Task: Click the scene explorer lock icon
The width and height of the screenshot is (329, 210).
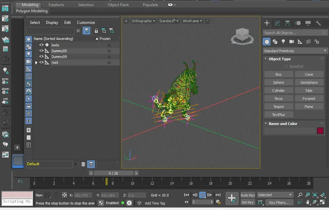Action: pos(96,31)
